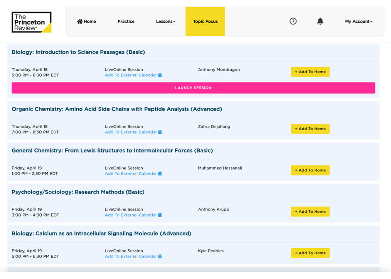Add Calcium Signaling session to external calendar
This screenshot has height=279, width=391.
pyautogui.click(x=131, y=257)
